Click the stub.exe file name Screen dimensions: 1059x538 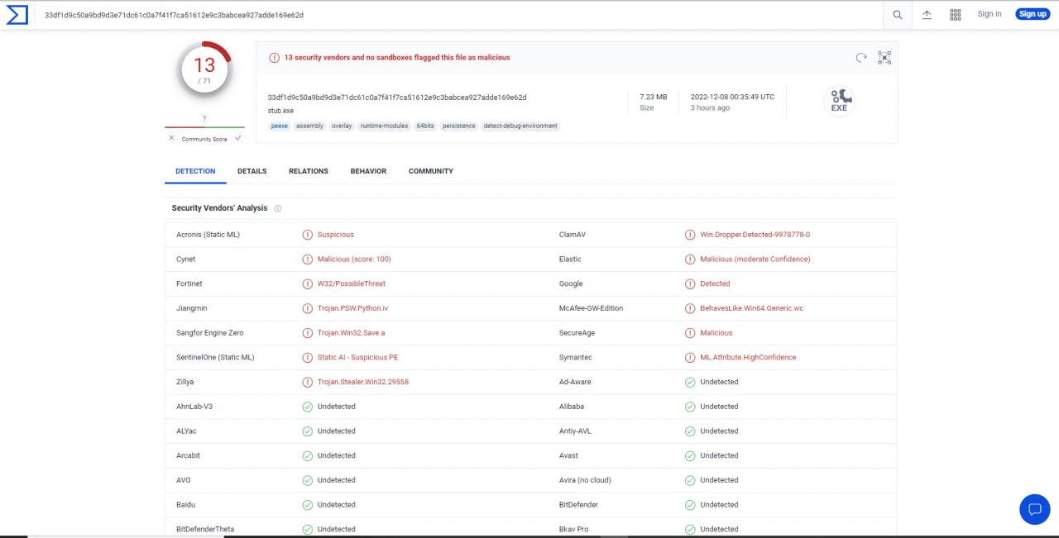click(280, 111)
